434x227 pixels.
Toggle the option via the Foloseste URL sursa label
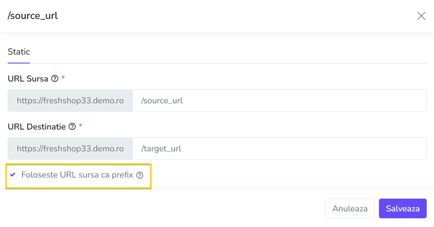click(x=77, y=175)
